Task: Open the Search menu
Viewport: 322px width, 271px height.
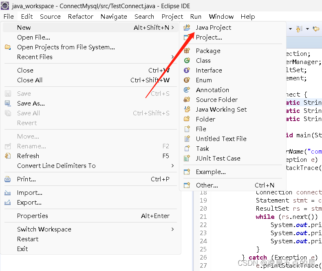Action: pos(144,16)
